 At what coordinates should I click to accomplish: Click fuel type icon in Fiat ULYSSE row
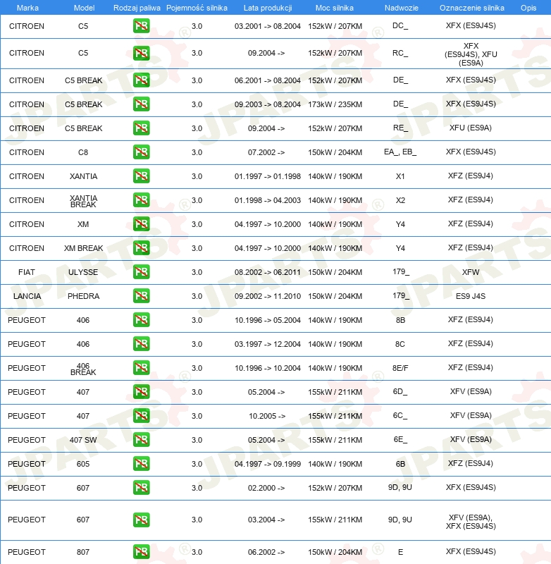[141, 272]
